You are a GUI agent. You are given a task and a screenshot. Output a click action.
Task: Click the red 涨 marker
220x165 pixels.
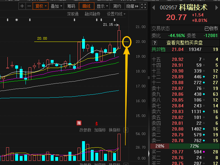[79, 123]
